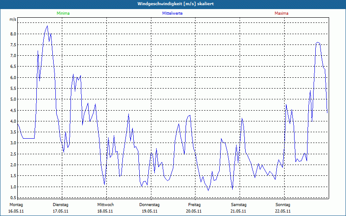Image resolution: width=346 pixels, height=216 pixels.
Task: Click the 16.05.11 date label
Action: [x=16, y=211]
